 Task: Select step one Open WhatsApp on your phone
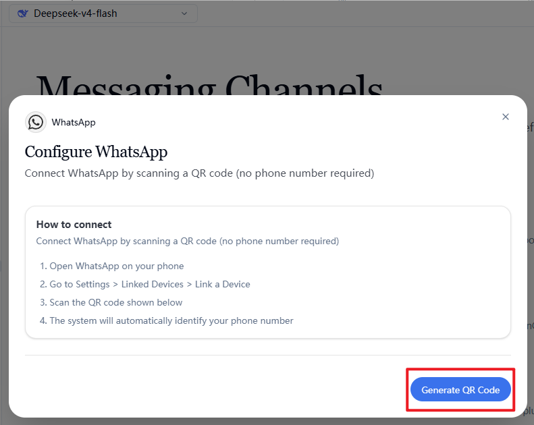[111, 266]
